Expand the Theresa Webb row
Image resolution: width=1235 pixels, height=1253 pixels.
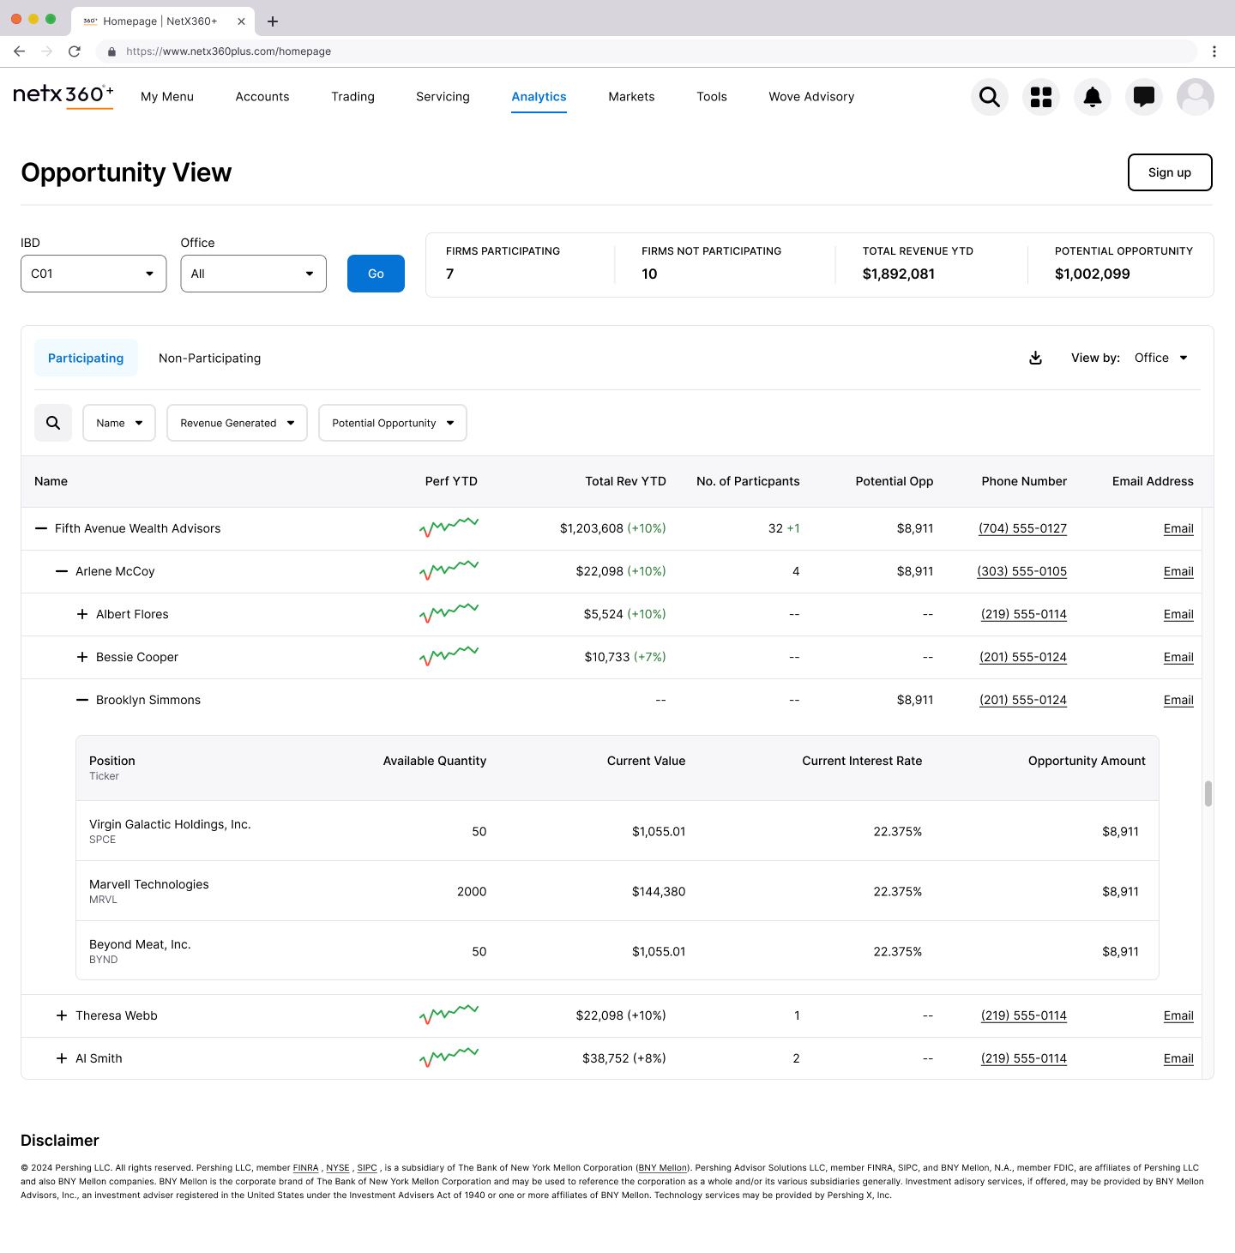coord(62,1015)
